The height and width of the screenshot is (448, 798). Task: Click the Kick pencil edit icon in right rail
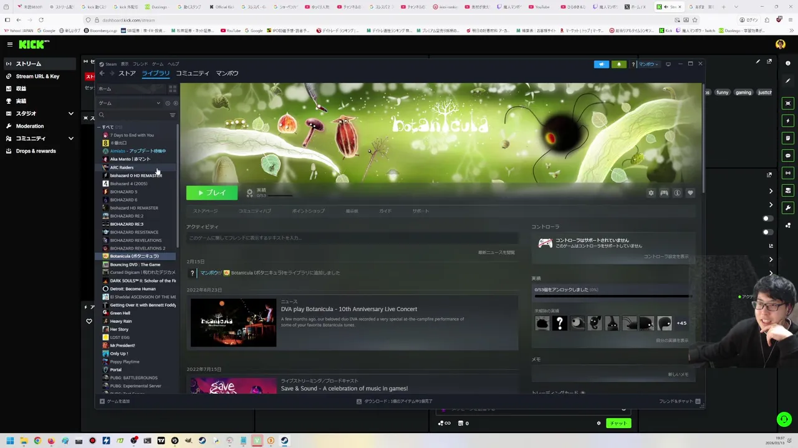(x=788, y=81)
